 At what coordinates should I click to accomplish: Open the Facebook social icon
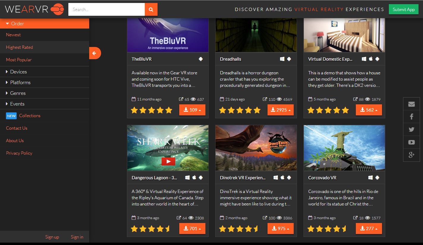coord(411,117)
